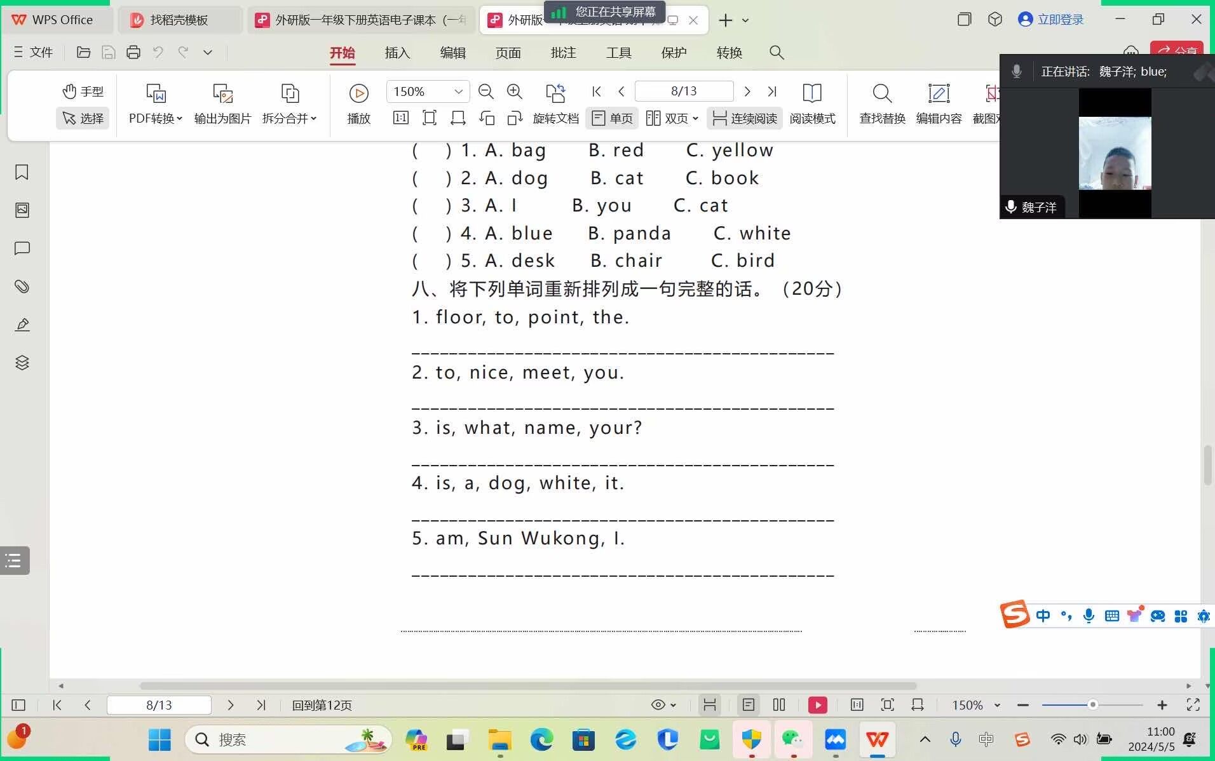The image size is (1215, 761).
Task: Open the attachments paperclip sidebar icon
Action: tap(22, 286)
